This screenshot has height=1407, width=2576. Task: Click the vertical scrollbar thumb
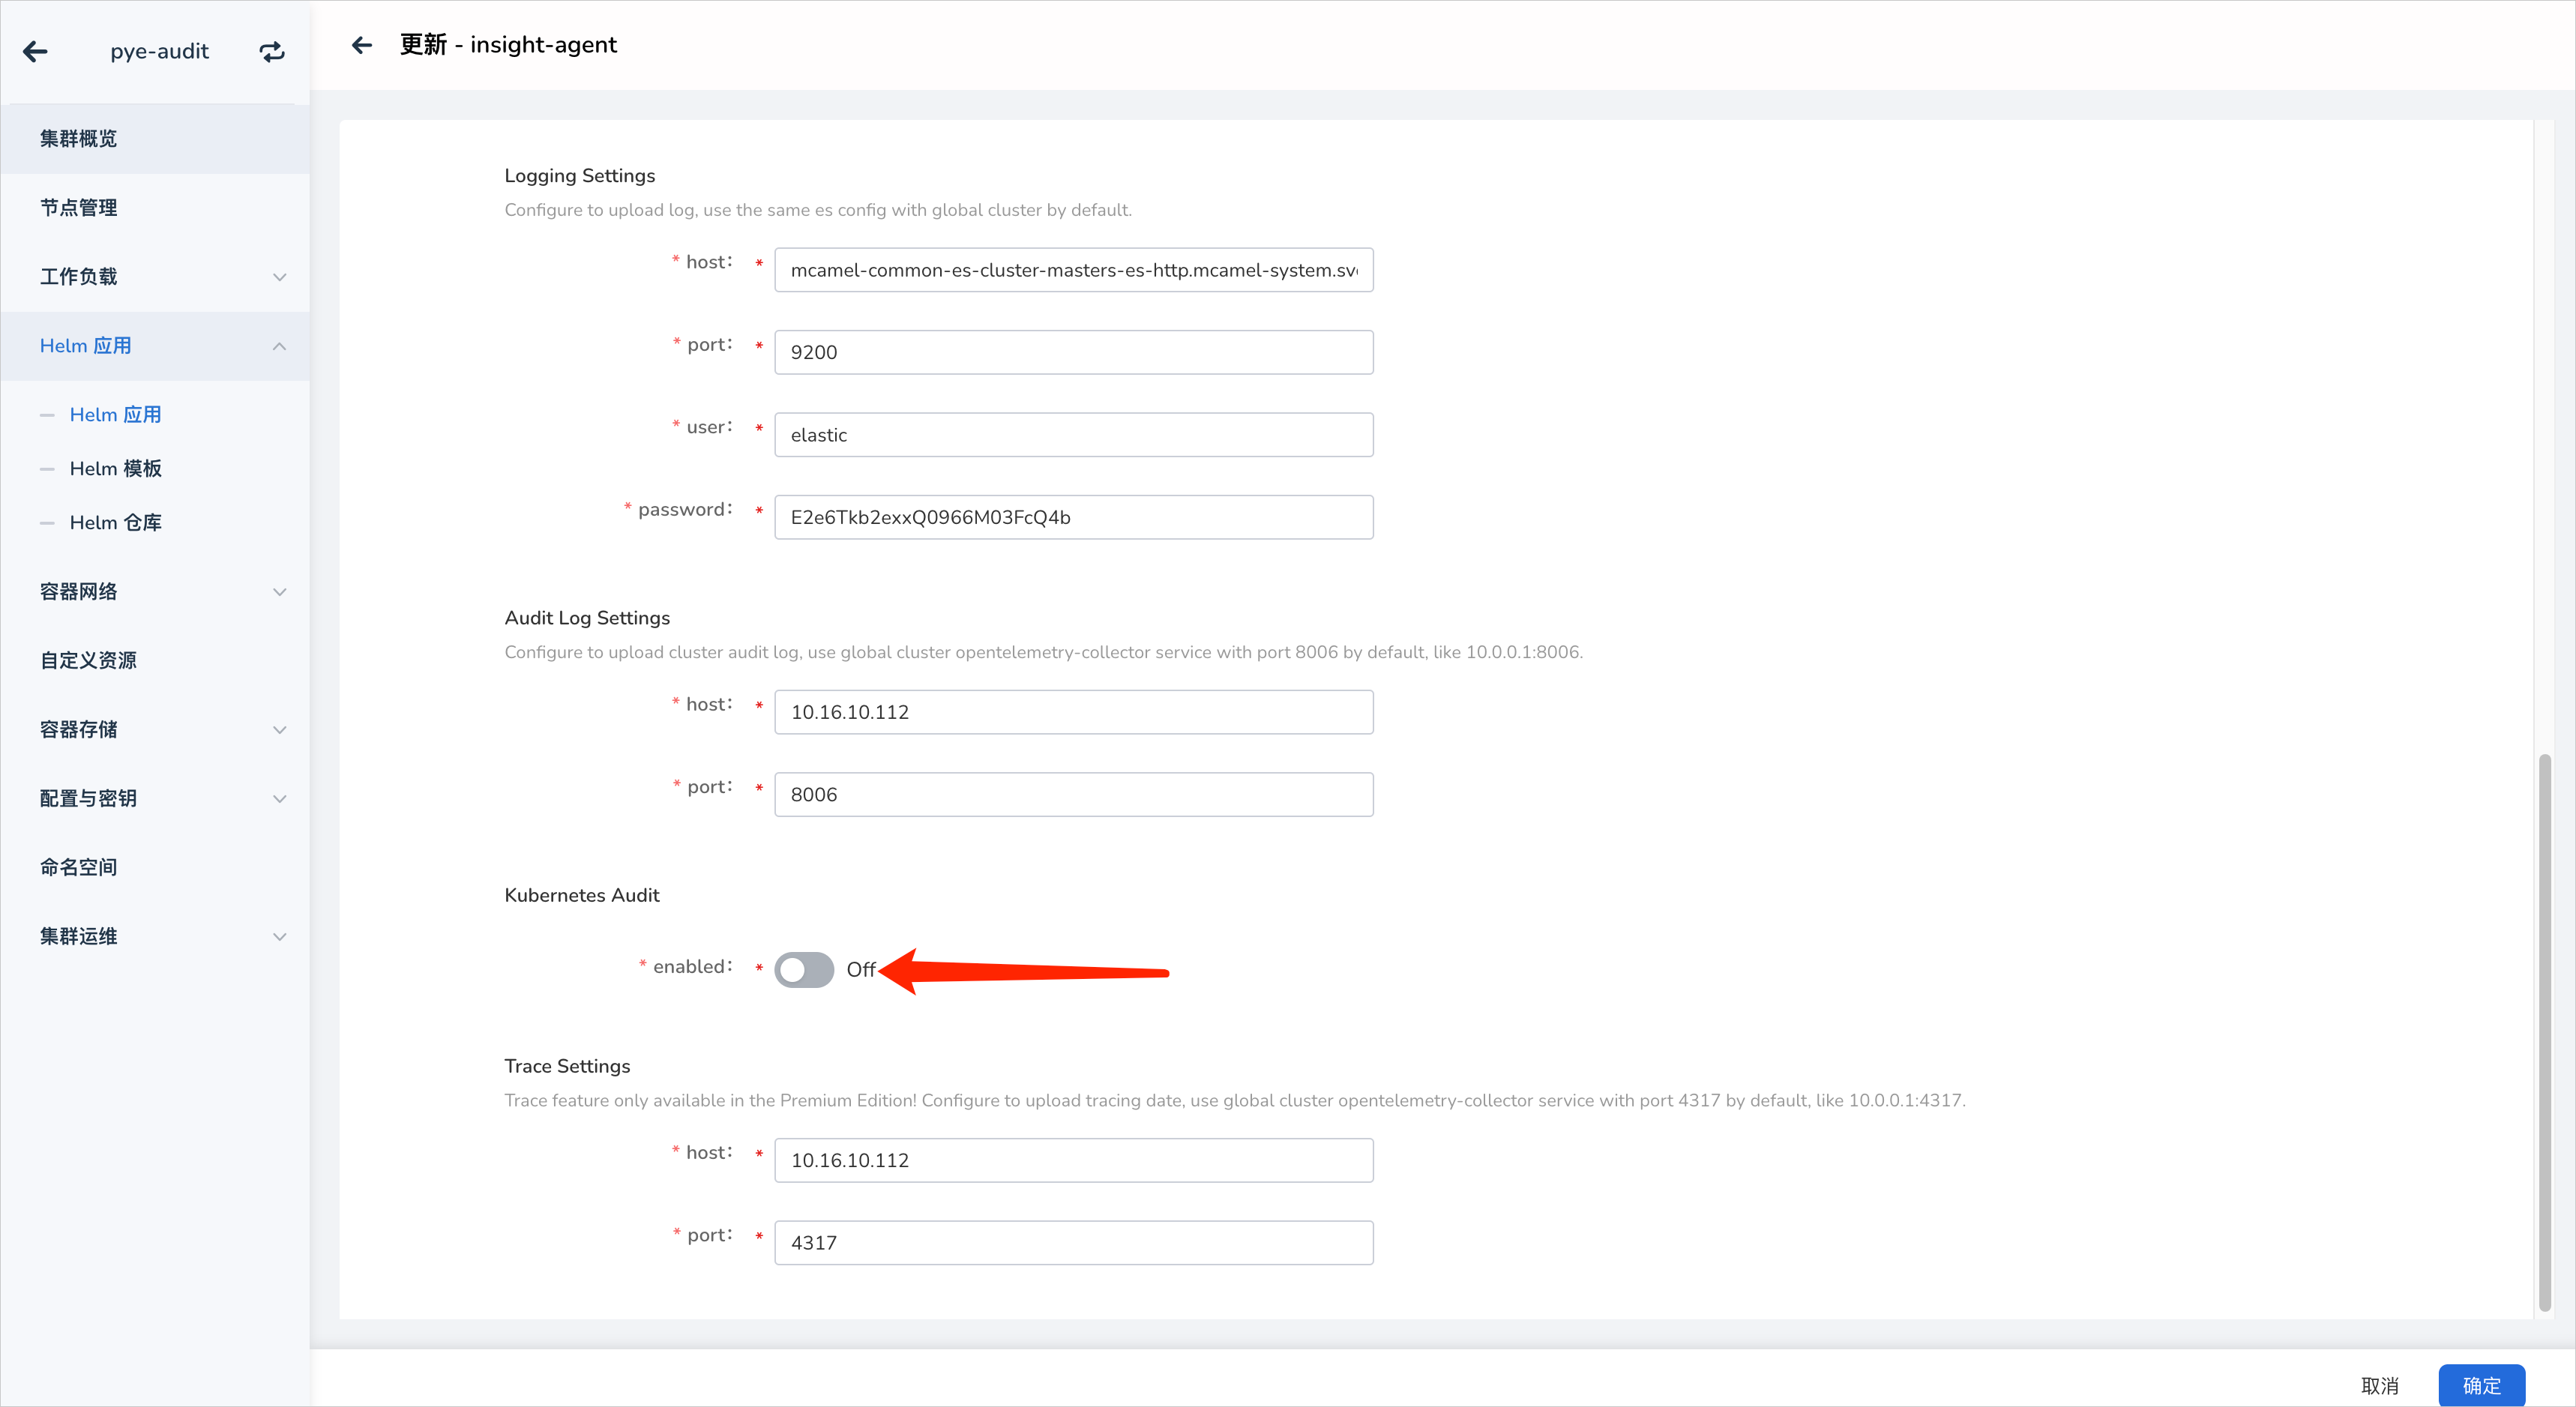2544,1032
